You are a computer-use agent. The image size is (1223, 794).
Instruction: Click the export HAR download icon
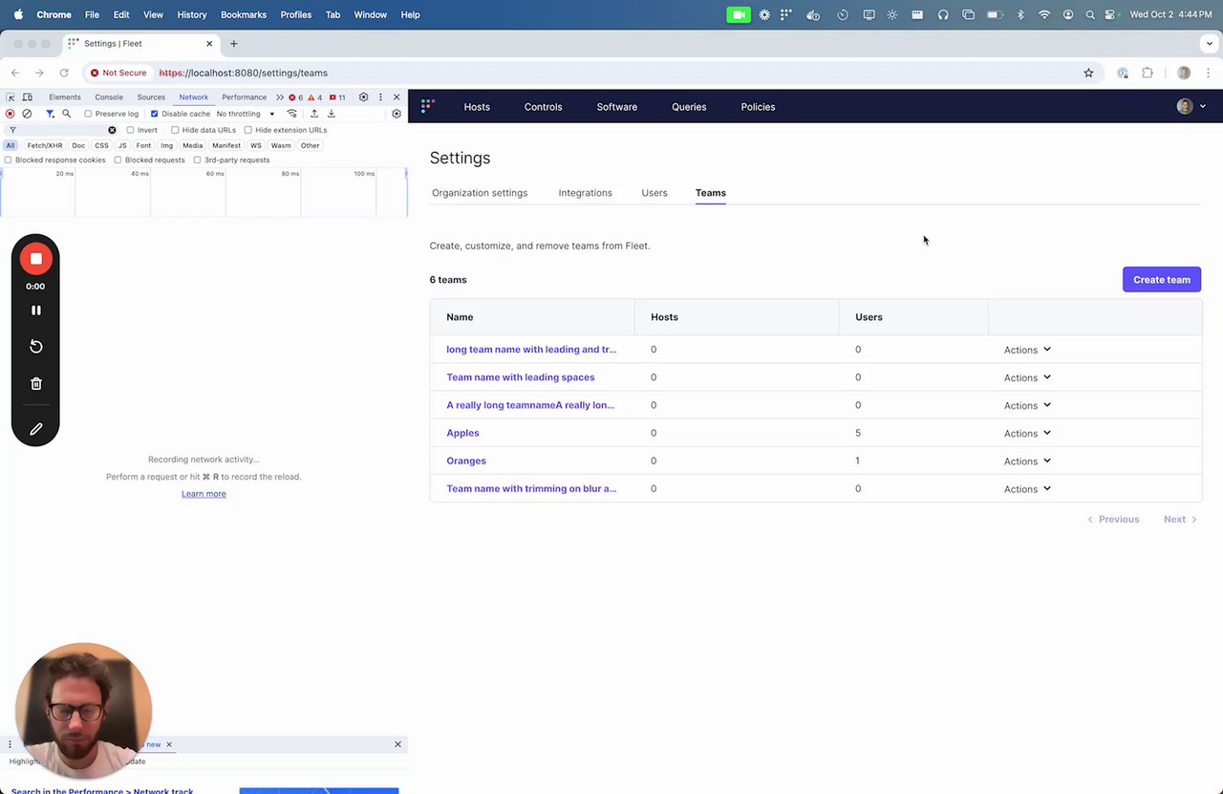click(332, 114)
